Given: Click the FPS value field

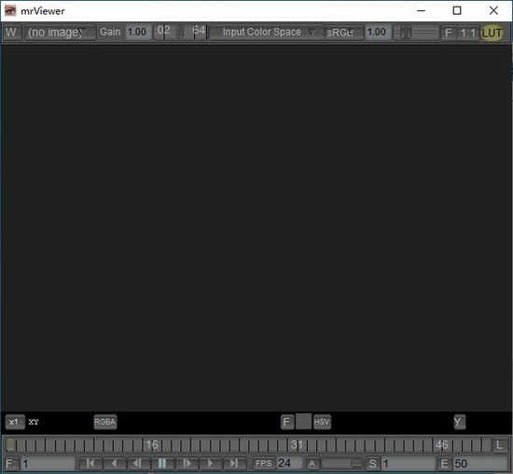Looking at the screenshot, I should (289, 463).
